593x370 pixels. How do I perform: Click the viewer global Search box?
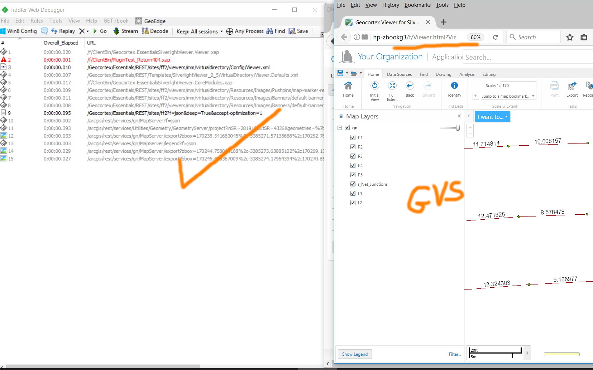click(x=528, y=57)
